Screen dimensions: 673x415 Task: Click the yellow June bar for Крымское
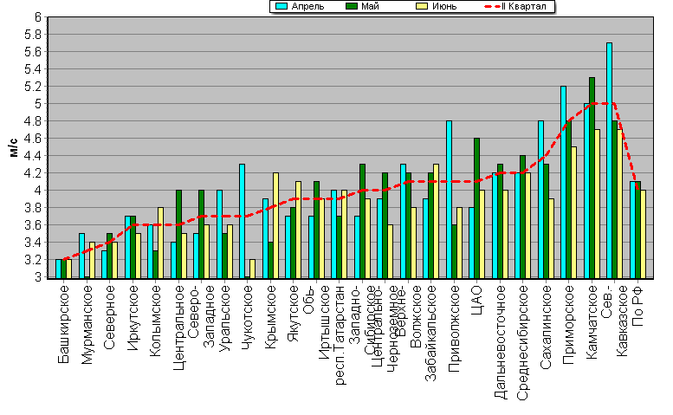point(275,225)
